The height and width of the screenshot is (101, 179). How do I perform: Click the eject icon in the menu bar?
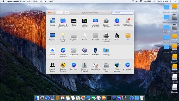click(154, 1)
